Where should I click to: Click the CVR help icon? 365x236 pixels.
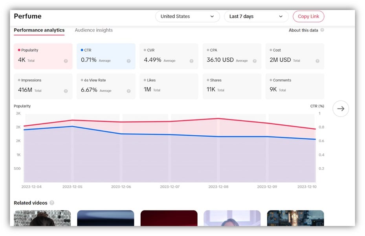point(191,61)
